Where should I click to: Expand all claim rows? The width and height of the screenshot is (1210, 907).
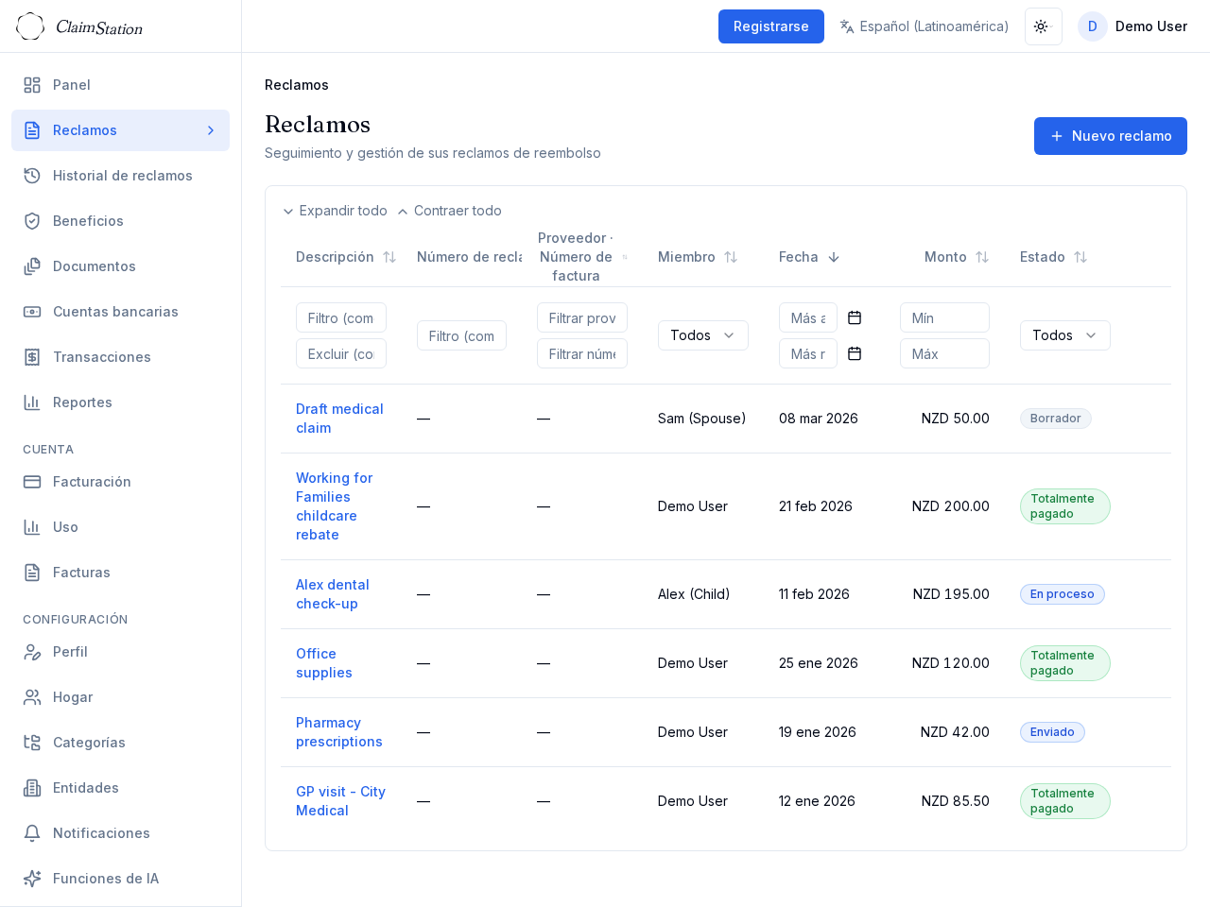[x=335, y=211]
